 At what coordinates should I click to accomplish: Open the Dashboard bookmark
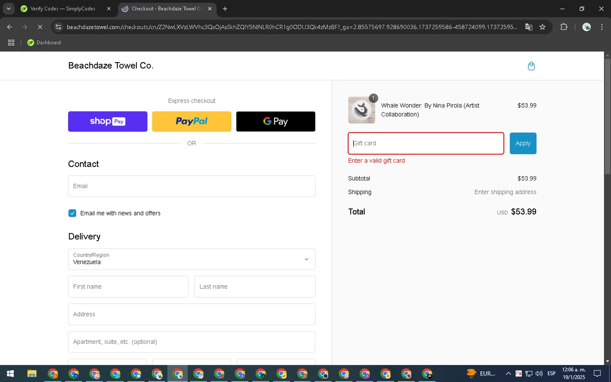coord(44,42)
